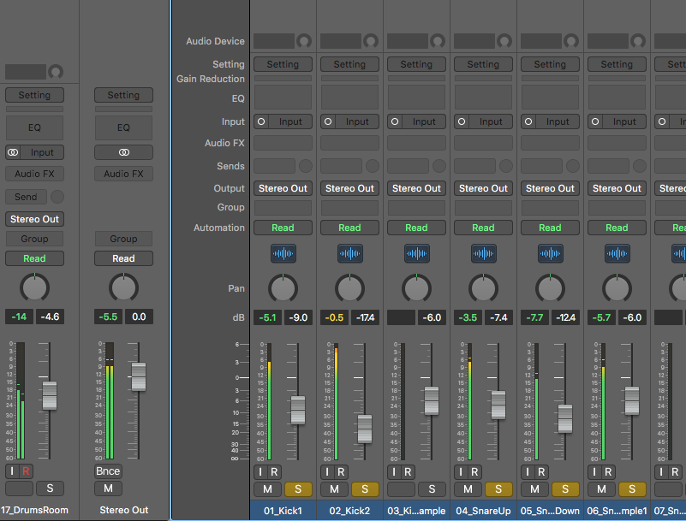Viewport: 686px width, 521px height.
Task: Click Audio FX slot on 03_Ki...ample
Action: pyautogui.click(x=416, y=143)
